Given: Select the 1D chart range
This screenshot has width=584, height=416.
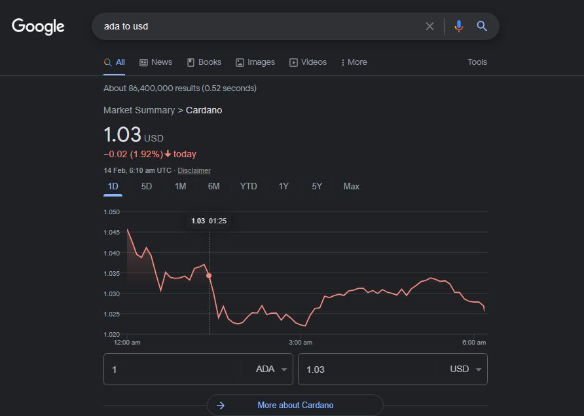Looking at the screenshot, I should click(x=113, y=186).
